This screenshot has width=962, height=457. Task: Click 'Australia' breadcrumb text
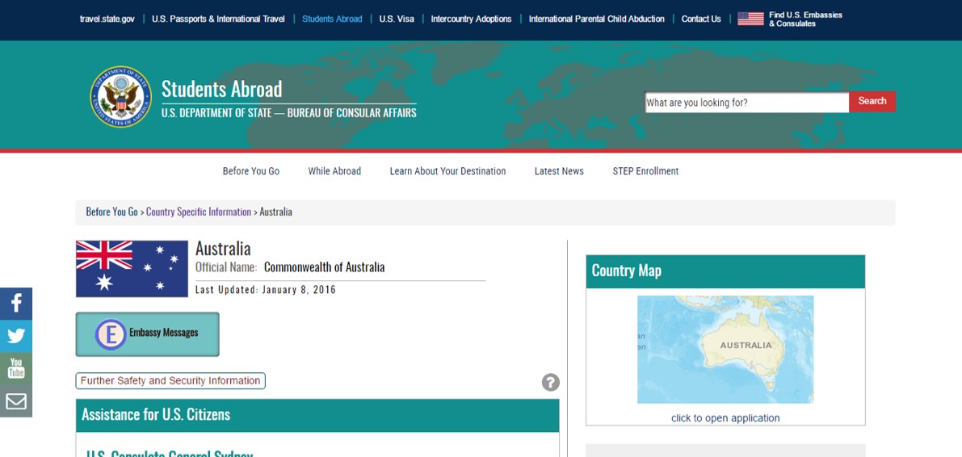click(x=275, y=212)
